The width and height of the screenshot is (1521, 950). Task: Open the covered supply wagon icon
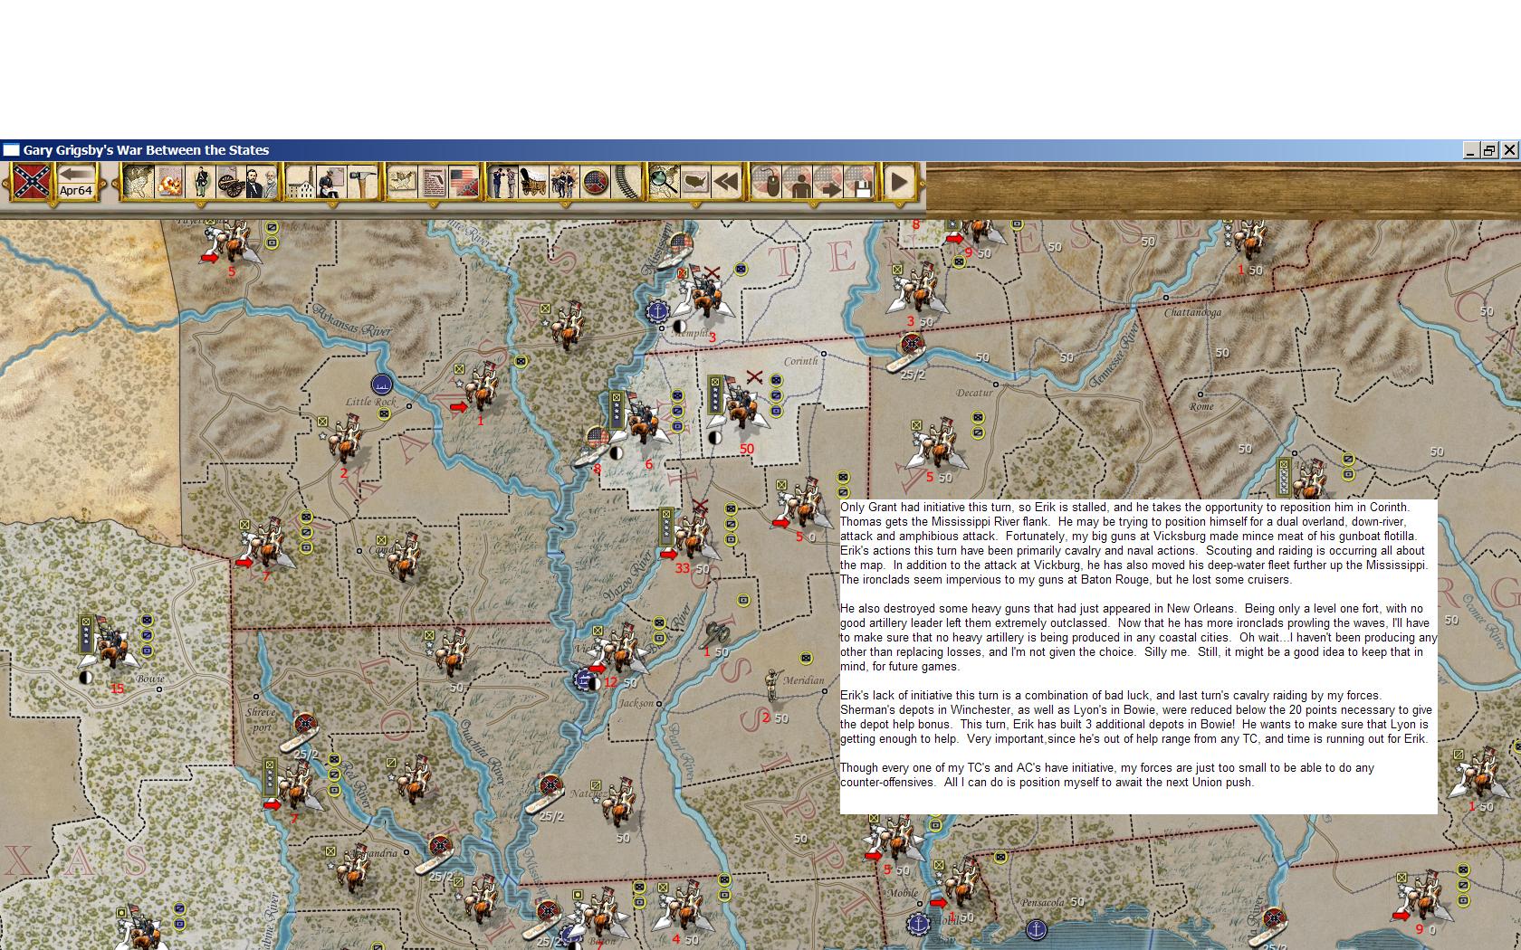533,181
